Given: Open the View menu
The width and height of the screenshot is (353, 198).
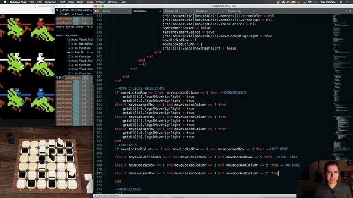Looking at the screenshot, I should (x=71, y=2).
